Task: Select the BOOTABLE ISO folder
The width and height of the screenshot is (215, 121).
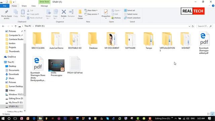Action: (75, 41)
